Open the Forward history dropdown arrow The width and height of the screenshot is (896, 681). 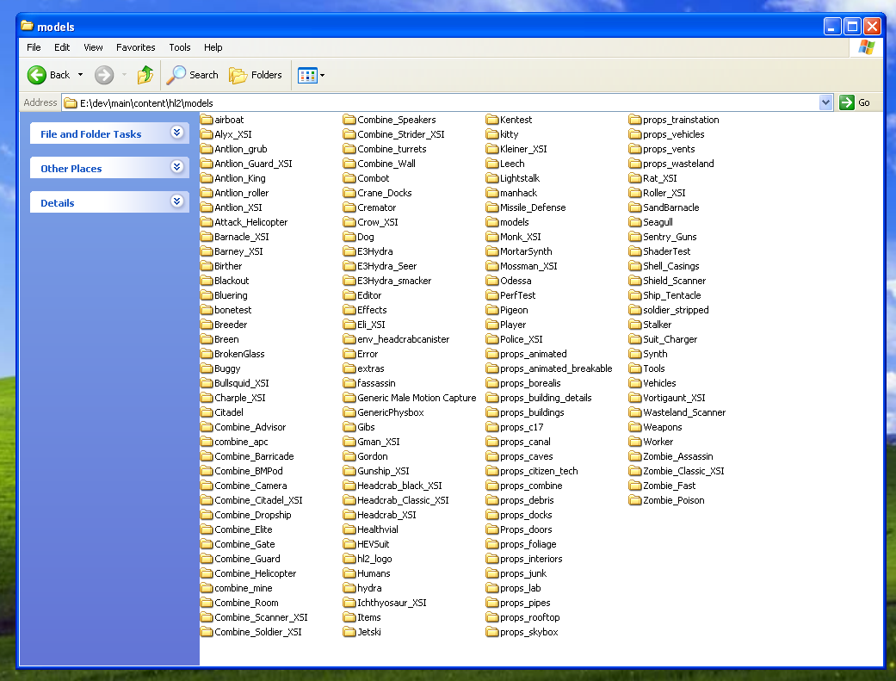[x=124, y=75]
